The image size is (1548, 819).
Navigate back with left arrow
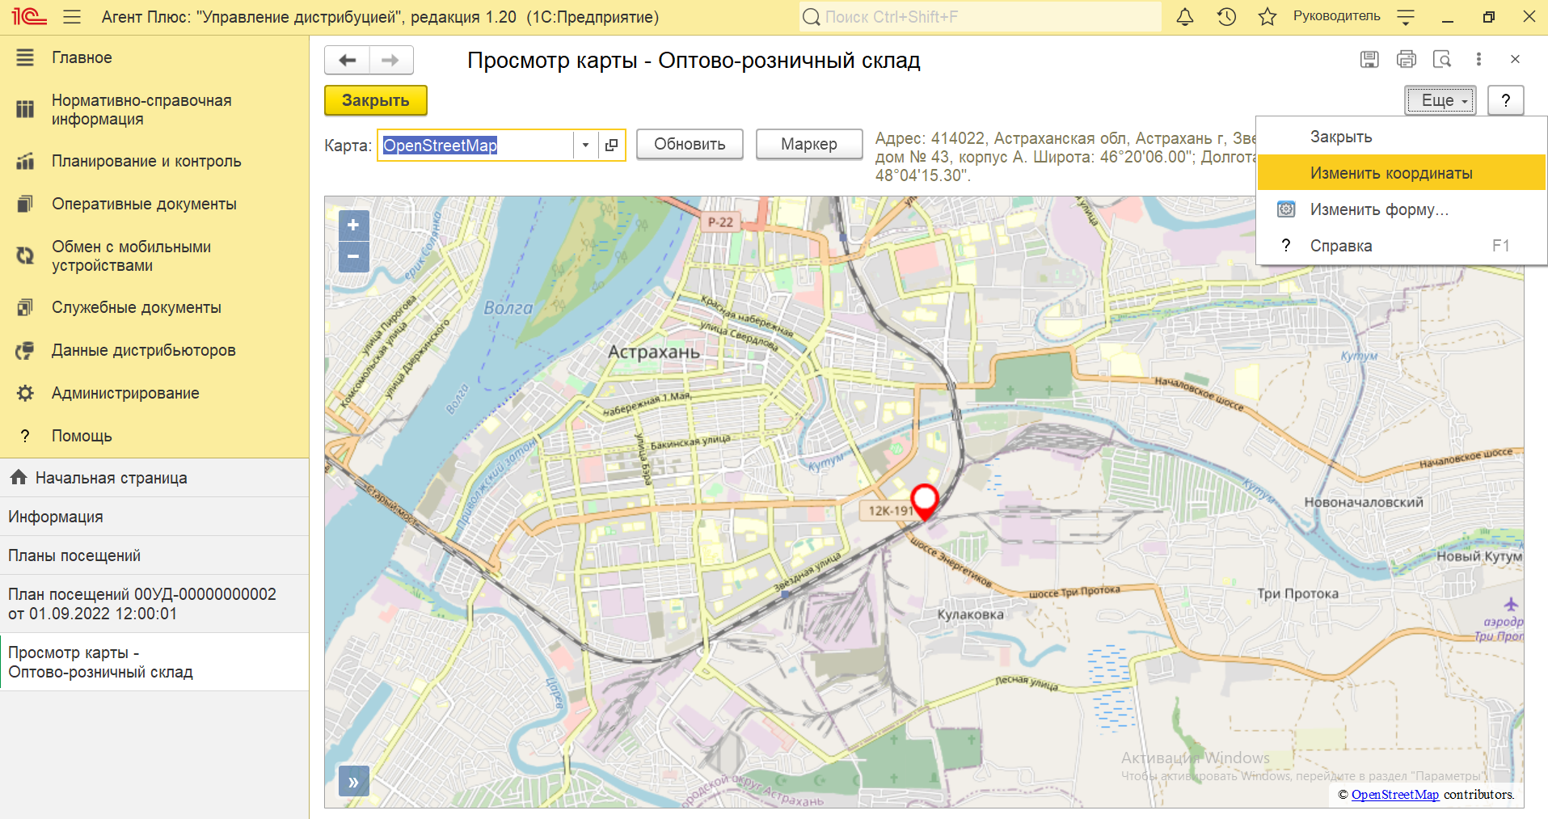pyautogui.click(x=348, y=60)
